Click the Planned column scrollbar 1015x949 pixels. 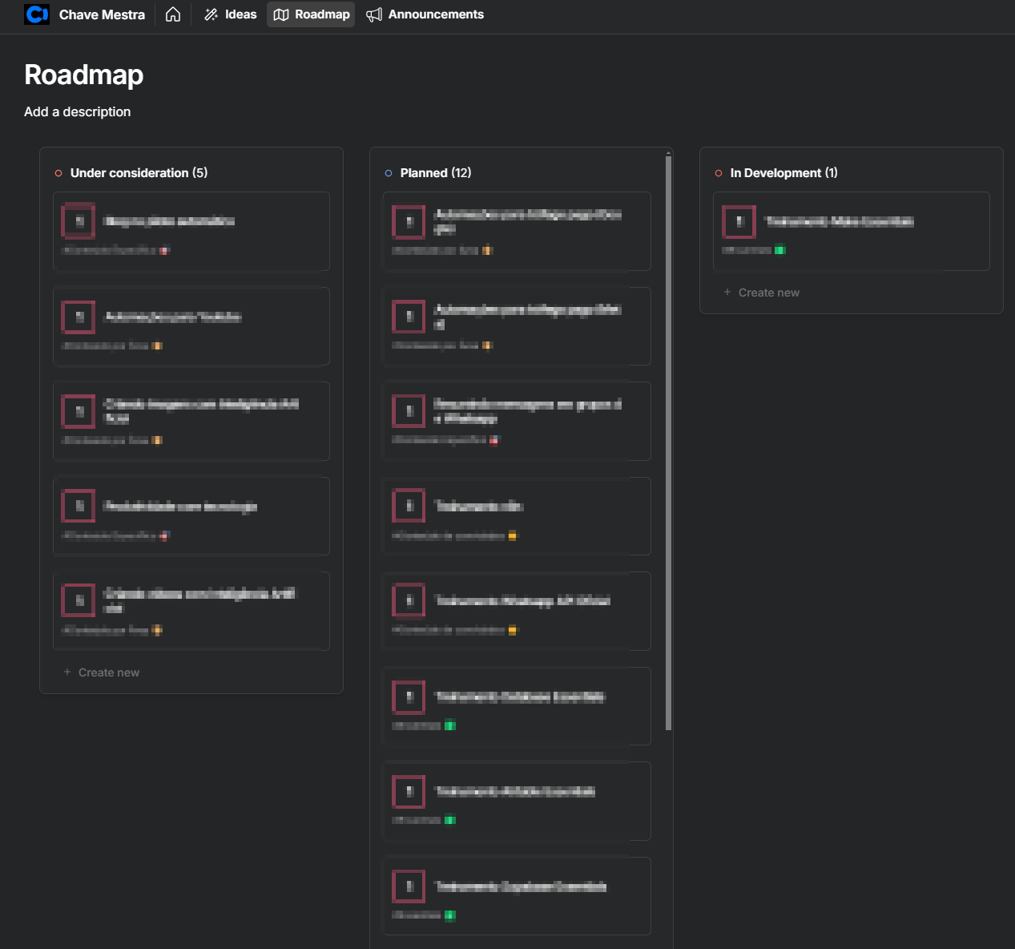coord(669,441)
